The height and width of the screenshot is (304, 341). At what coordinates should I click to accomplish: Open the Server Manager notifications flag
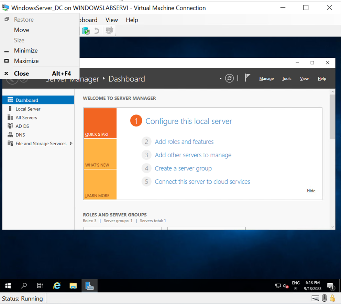click(x=247, y=78)
